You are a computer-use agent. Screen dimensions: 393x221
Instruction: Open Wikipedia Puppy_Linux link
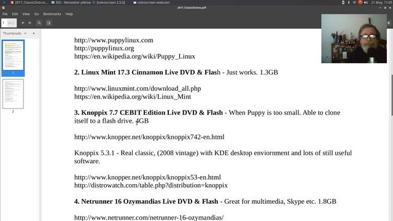134,56
